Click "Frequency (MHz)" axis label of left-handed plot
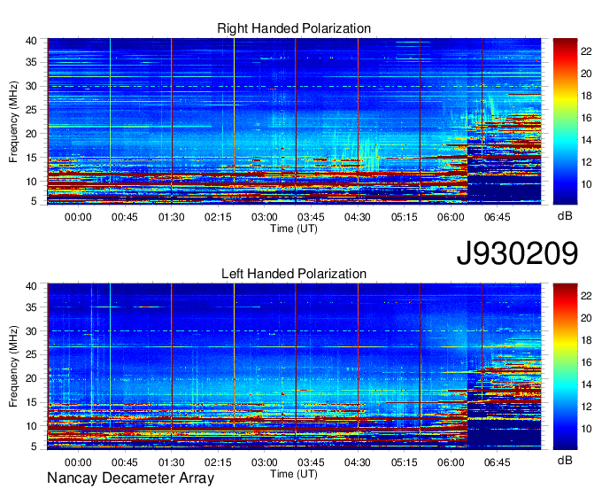This screenshot has height=489, width=602. click(x=13, y=367)
